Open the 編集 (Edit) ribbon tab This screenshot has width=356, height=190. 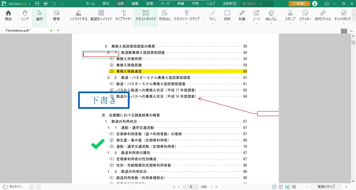(x=135, y=4)
